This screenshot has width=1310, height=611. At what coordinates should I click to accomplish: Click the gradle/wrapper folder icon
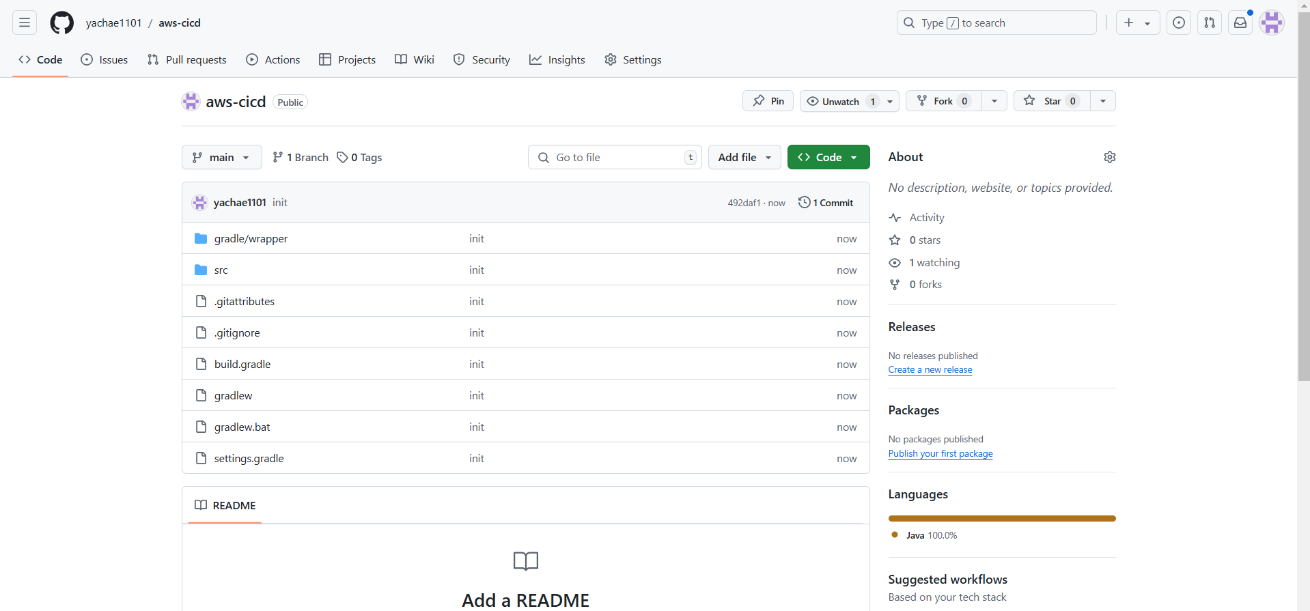(201, 238)
